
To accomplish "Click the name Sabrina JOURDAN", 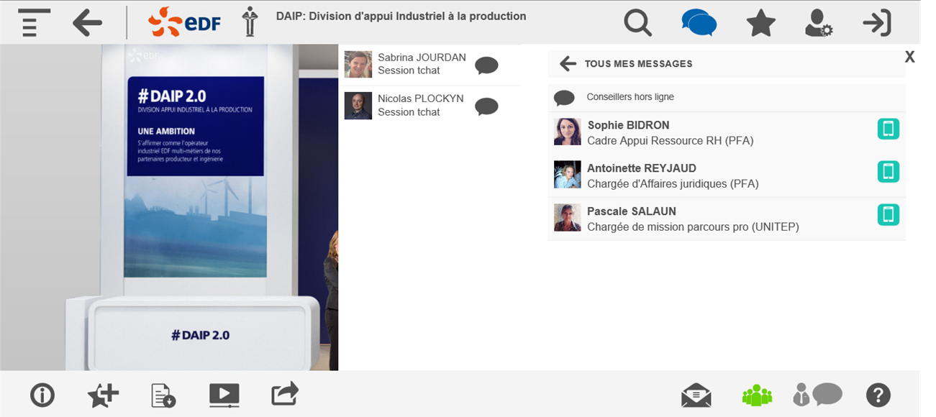I will tap(422, 58).
